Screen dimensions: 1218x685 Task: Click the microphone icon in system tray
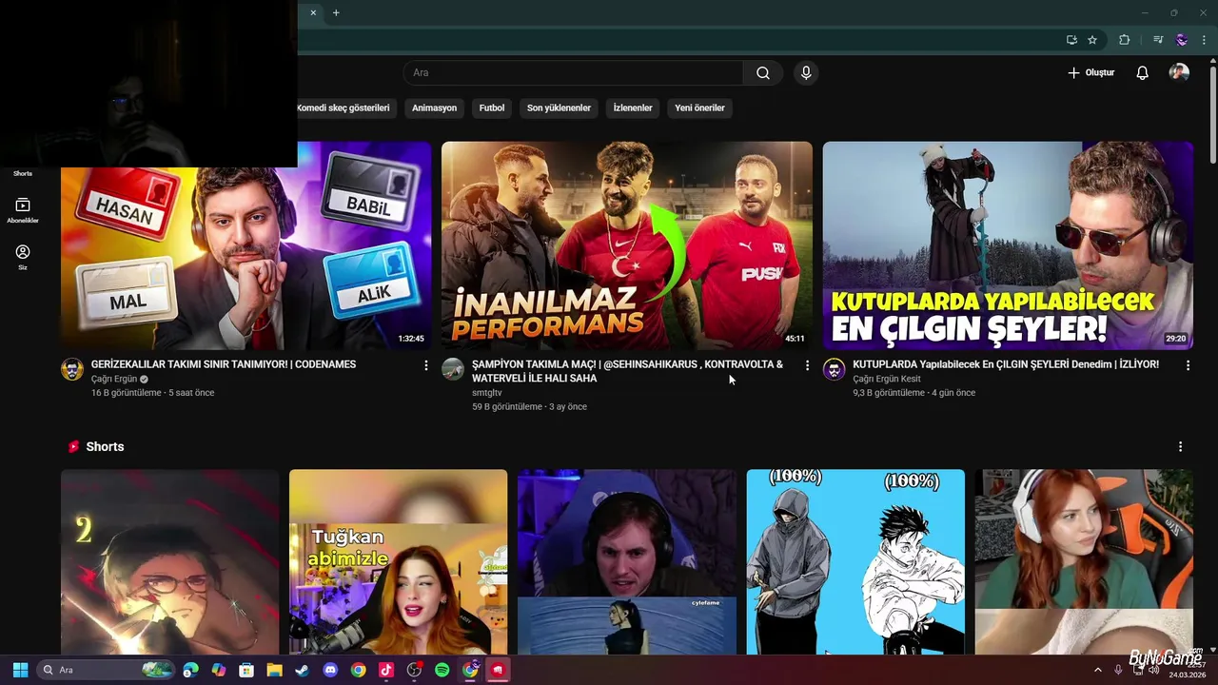(1118, 670)
